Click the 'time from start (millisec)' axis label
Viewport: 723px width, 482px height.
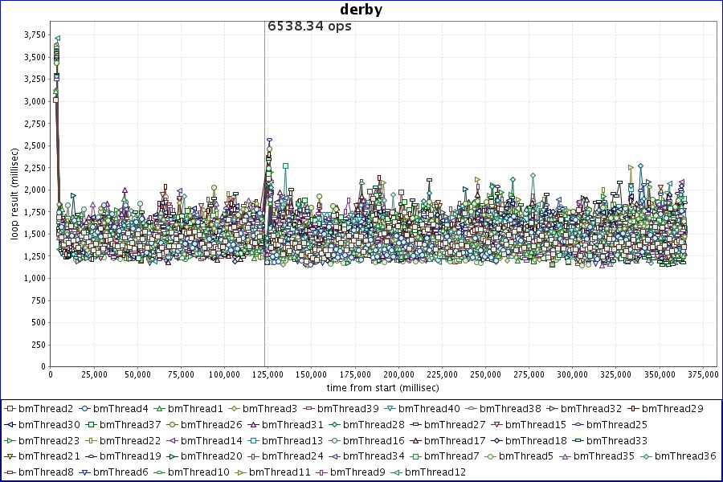point(382,387)
